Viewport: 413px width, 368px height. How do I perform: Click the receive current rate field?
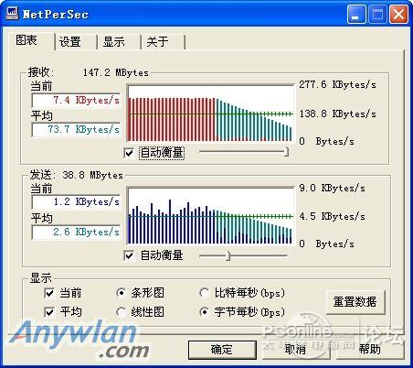tap(76, 100)
